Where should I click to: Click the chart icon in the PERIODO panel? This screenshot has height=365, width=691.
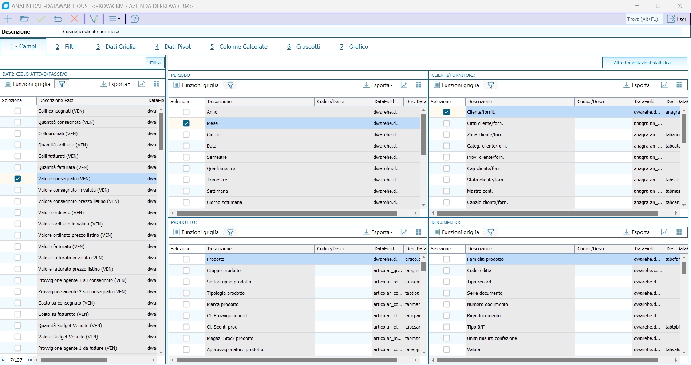click(404, 85)
